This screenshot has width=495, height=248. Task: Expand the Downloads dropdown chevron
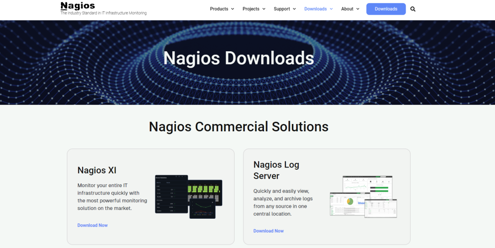coord(331,9)
